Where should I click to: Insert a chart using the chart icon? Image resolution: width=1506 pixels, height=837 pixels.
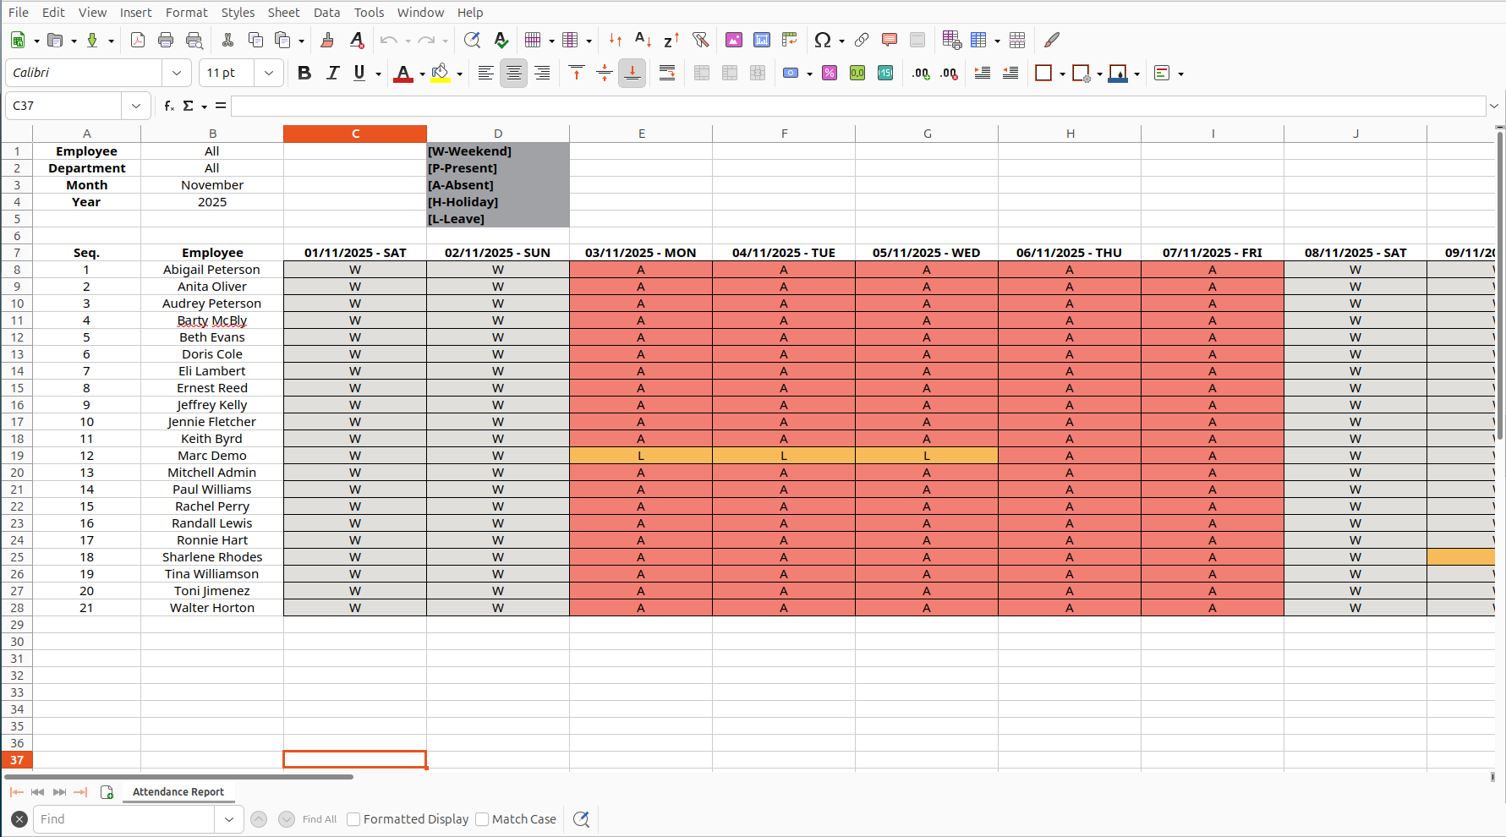(762, 40)
